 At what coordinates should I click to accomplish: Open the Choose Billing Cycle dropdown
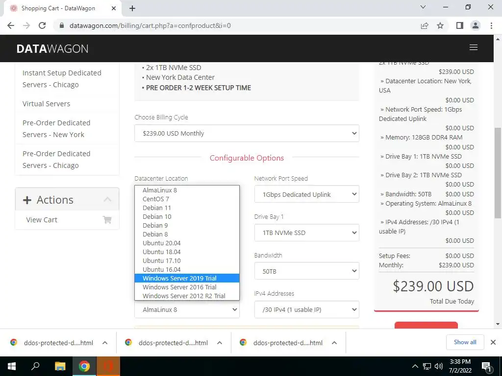[x=247, y=133]
